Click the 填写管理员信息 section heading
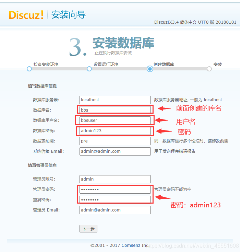 tap(43, 165)
